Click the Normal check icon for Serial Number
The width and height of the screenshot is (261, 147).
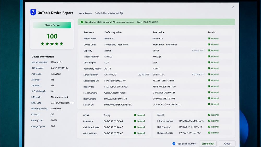coord(209,74)
